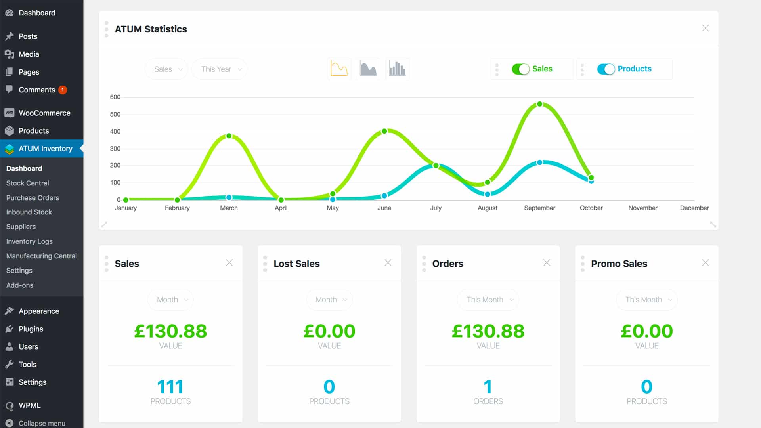Image resolution: width=761 pixels, height=428 pixels.
Task: Grab the ATUM Statistics drag handle dots
Action: coord(106,29)
